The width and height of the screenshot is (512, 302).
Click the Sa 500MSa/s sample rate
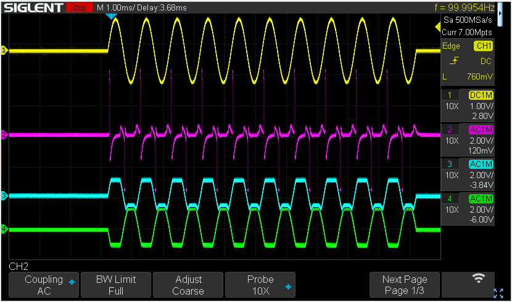point(468,20)
